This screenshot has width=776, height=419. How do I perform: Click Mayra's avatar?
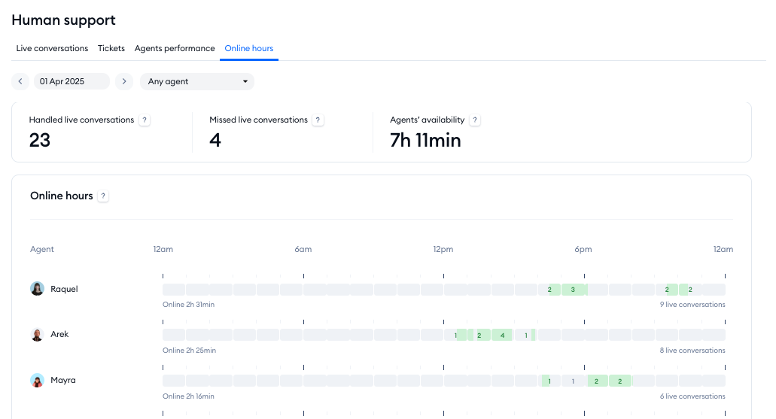(x=37, y=381)
